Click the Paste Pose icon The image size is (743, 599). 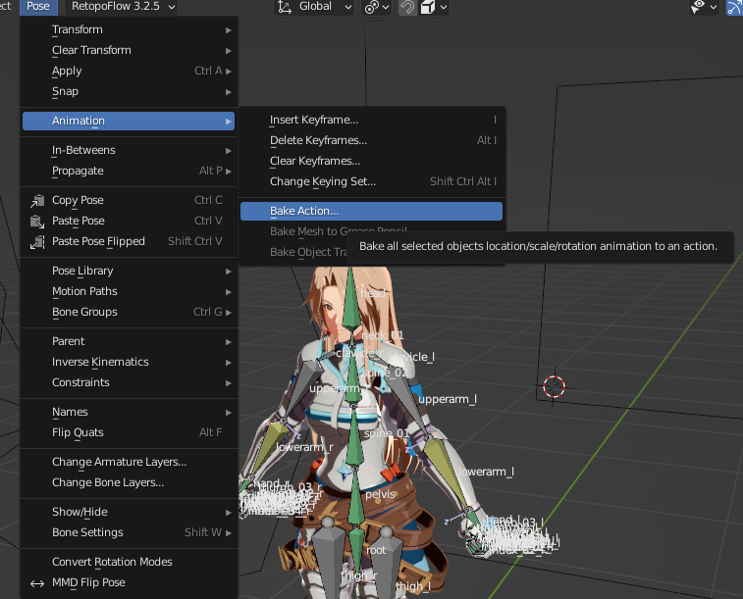37,221
